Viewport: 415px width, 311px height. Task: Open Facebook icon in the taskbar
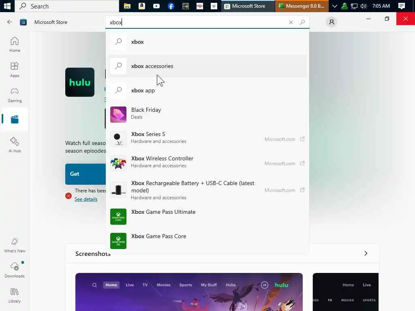coord(171,6)
